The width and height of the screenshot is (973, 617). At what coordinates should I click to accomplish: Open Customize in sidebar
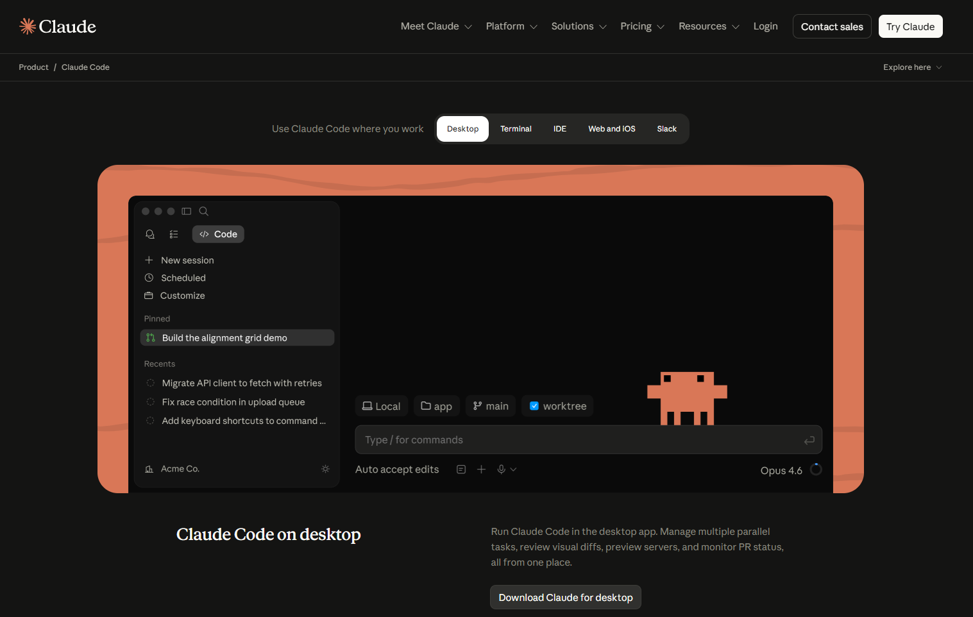[x=183, y=296]
